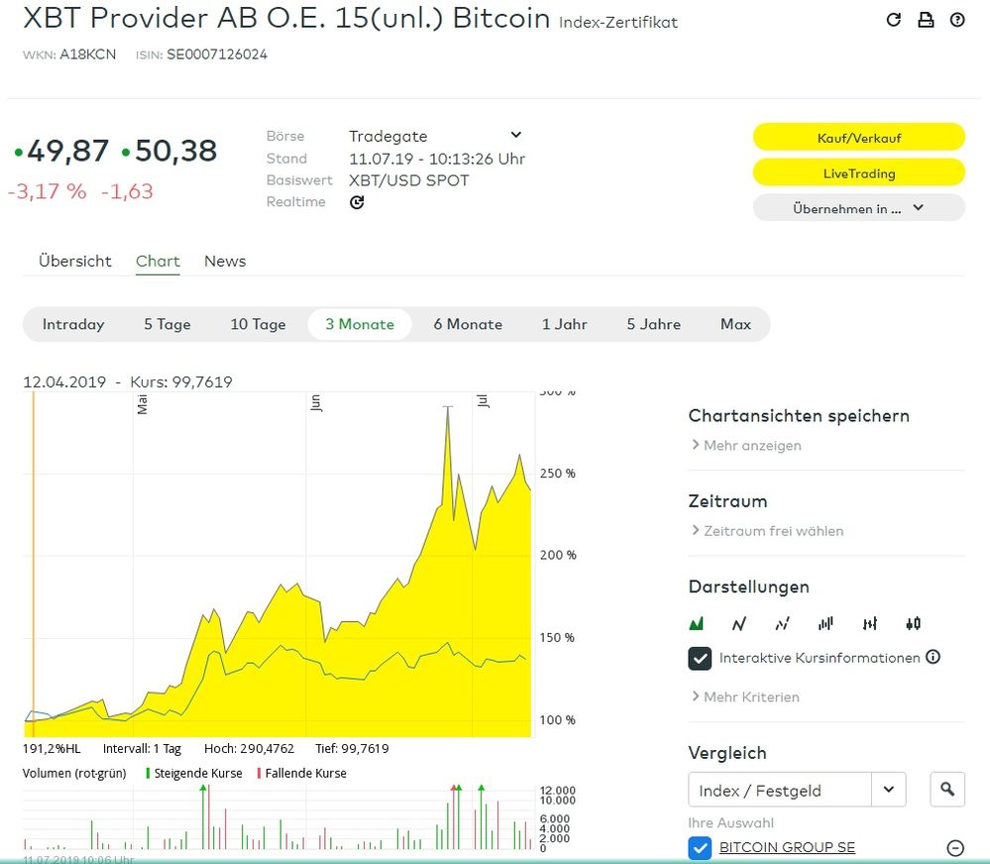Click the info icon beside Interaktive Kursinformationen
This screenshot has height=864, width=990.
coord(933,657)
